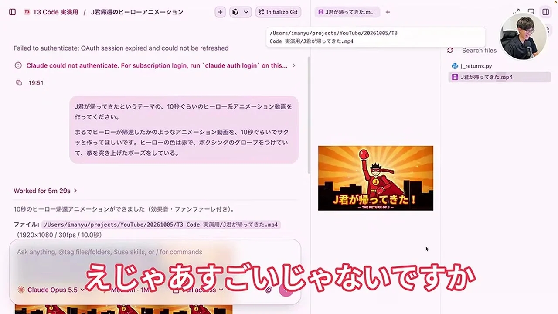558x314 pixels.
Task: Click the Initialize Git button
Action: click(x=278, y=12)
